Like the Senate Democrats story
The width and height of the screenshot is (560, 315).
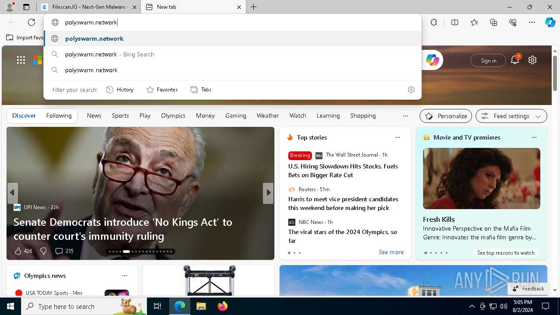(x=23, y=251)
